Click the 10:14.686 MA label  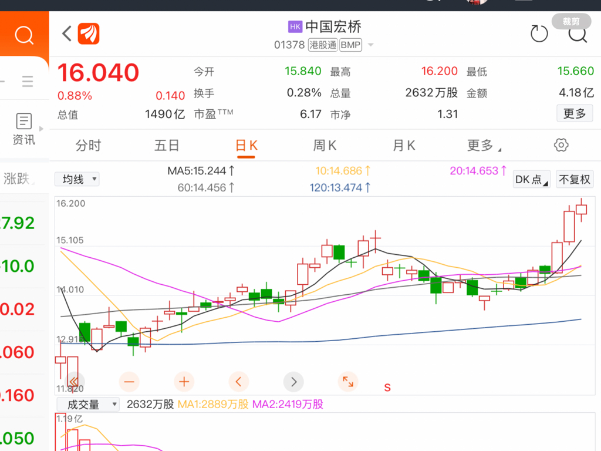[343, 171]
